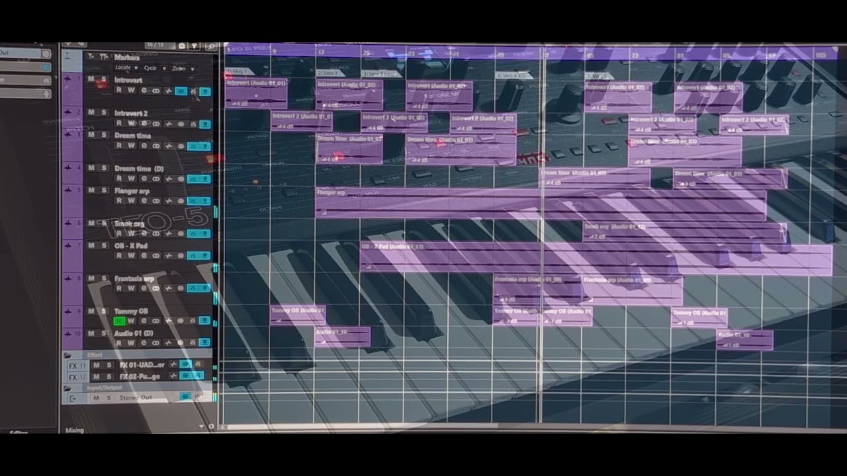Click the add marker icon on Markers track
This screenshot has width=847, height=476.
point(91,57)
